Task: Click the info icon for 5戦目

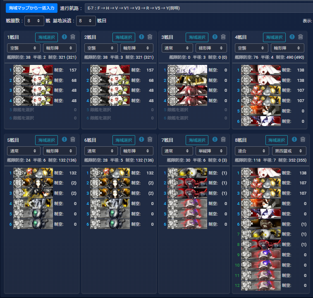Action: (64, 140)
